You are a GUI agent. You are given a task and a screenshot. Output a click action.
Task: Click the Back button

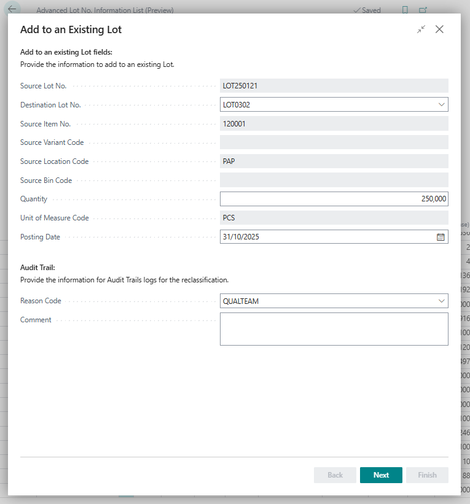click(335, 475)
